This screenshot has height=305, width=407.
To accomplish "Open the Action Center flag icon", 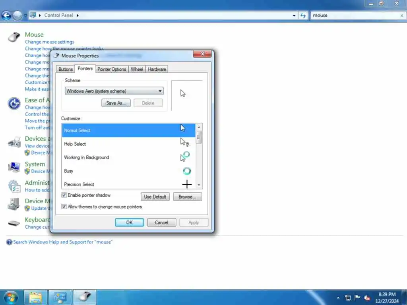I will 357,297.
